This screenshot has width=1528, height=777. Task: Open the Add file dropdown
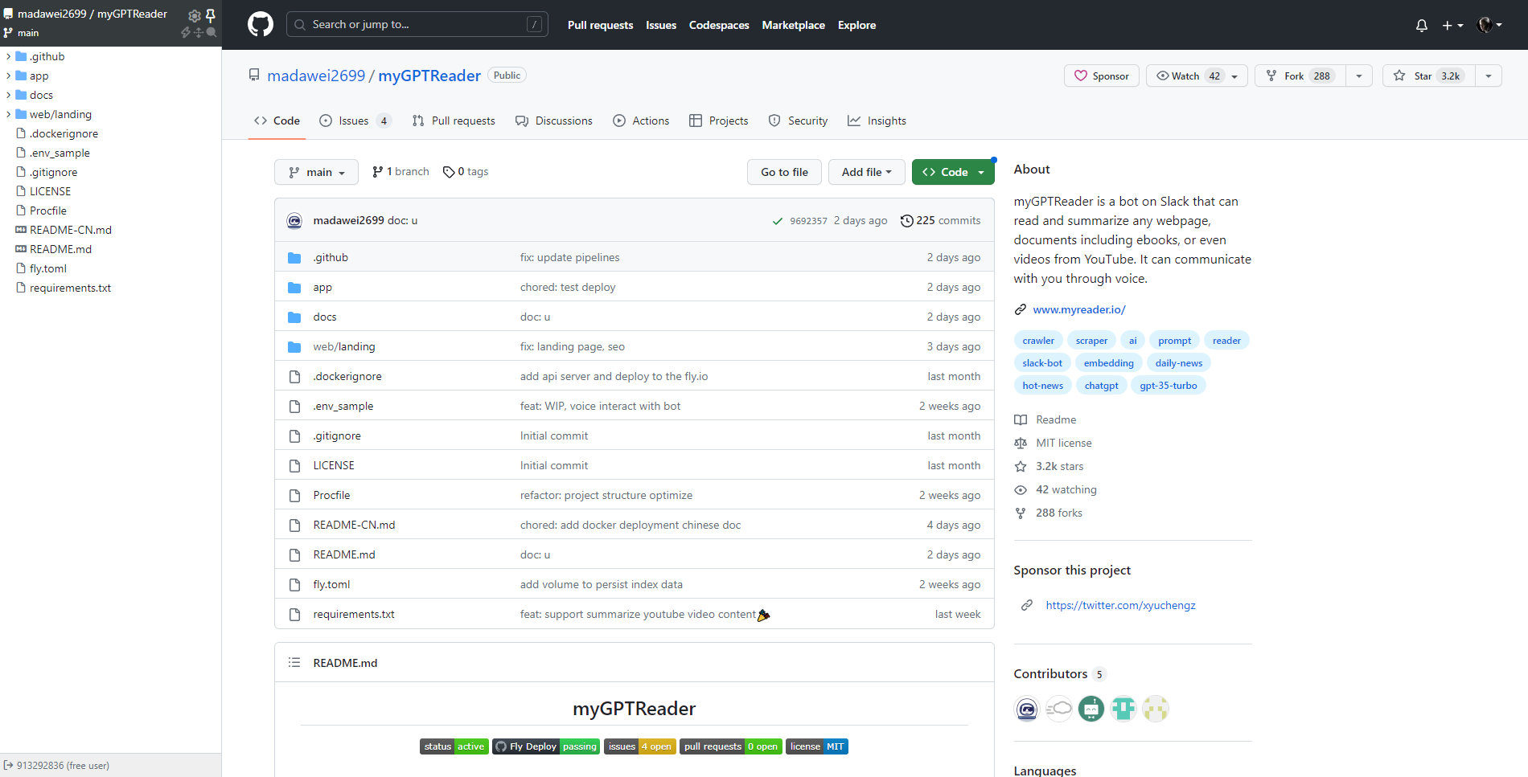(866, 172)
